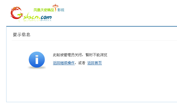
Task: Click the green 凤凰天使精品 site title
Action: 44,10
